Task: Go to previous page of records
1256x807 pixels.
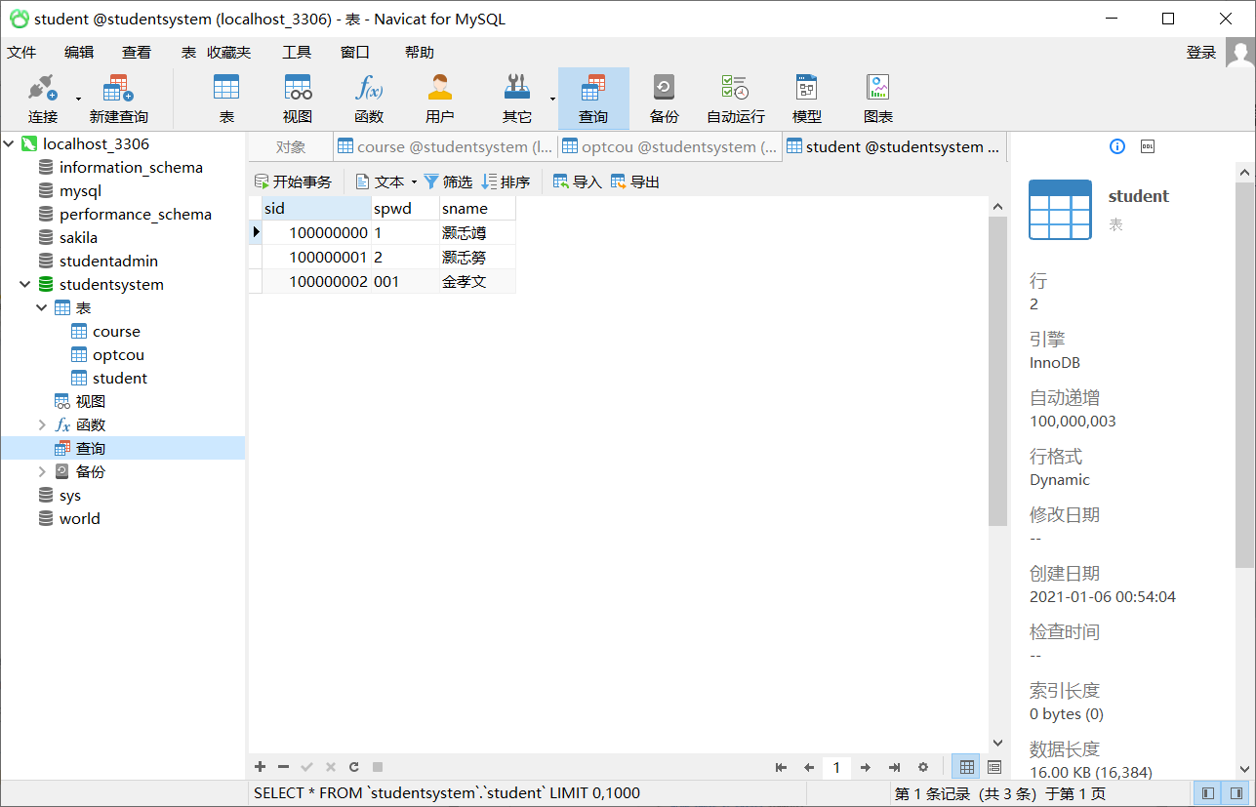Action: click(x=809, y=768)
